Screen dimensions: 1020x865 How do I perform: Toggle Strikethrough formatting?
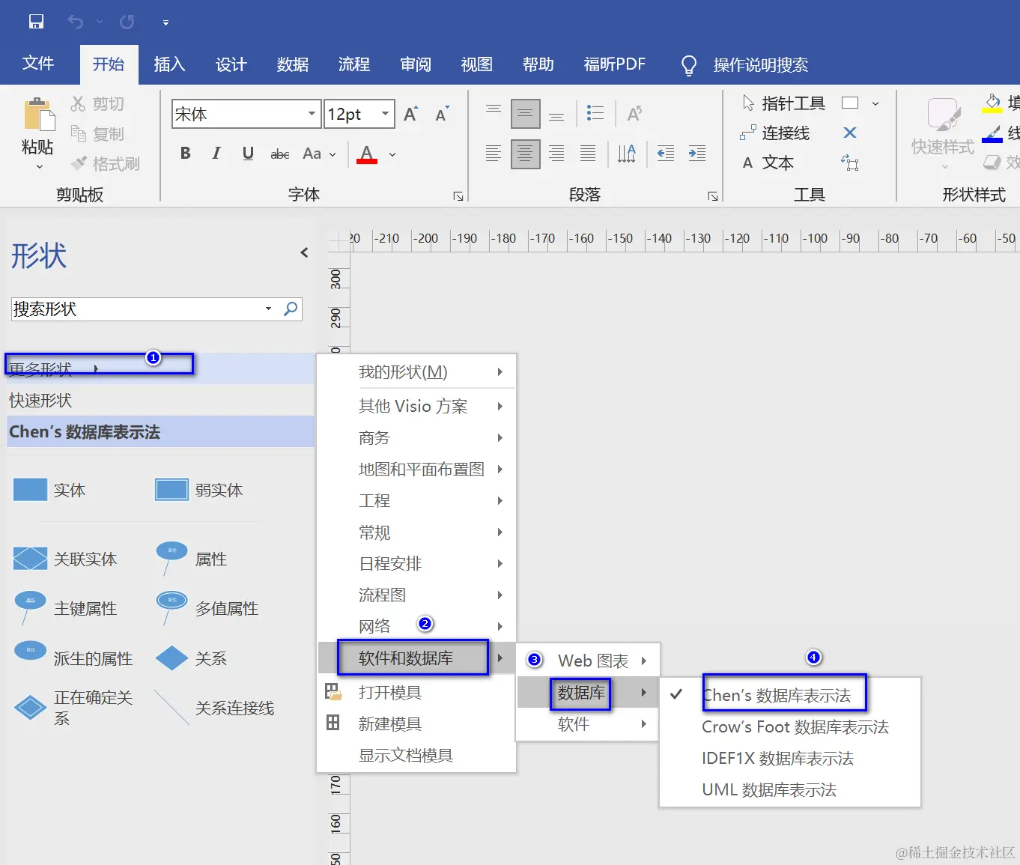[279, 154]
